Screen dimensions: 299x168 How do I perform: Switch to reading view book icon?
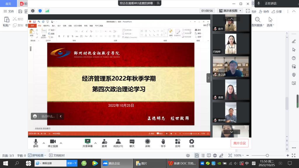[x=209, y=155]
